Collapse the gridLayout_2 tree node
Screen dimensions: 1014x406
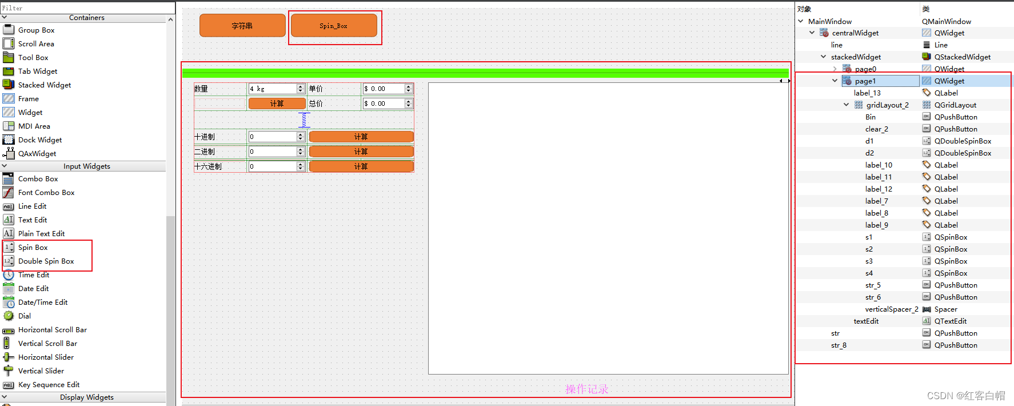point(847,105)
